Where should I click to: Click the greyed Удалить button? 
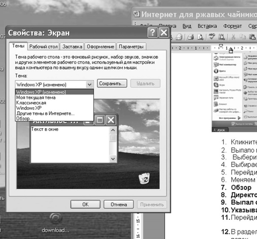pos(145,83)
